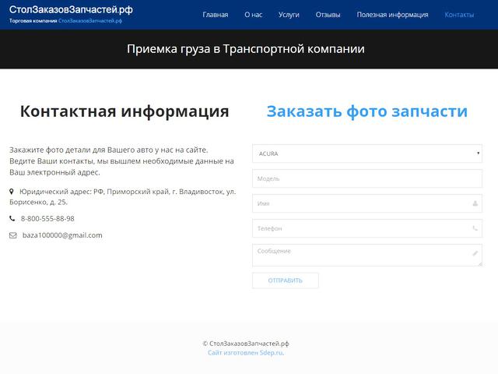This screenshot has height=374, width=498.
Task: Open the ACURA car brand dropdown
Action: (367, 153)
